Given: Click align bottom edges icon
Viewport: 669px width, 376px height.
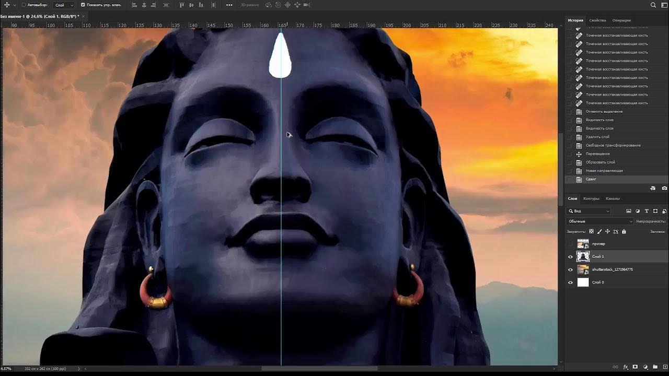Looking at the screenshot, I should pos(201,5).
